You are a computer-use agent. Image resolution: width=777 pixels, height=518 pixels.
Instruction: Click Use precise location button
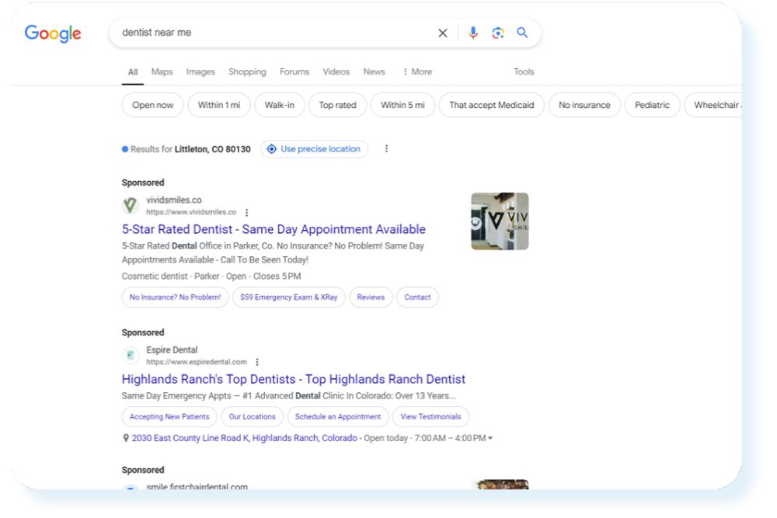[x=314, y=149]
